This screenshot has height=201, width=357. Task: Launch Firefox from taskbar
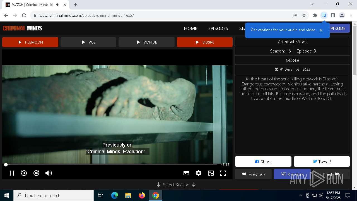pyautogui.click(x=142, y=195)
